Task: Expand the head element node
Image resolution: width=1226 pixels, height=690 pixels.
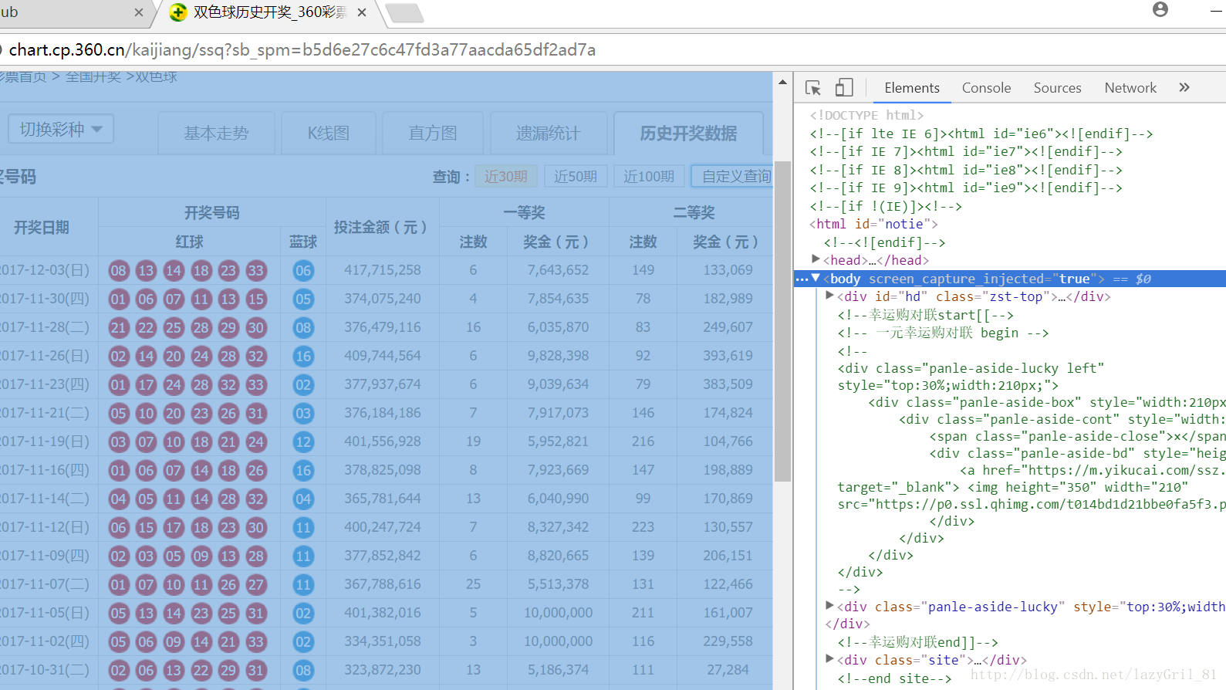Action: tap(816, 259)
